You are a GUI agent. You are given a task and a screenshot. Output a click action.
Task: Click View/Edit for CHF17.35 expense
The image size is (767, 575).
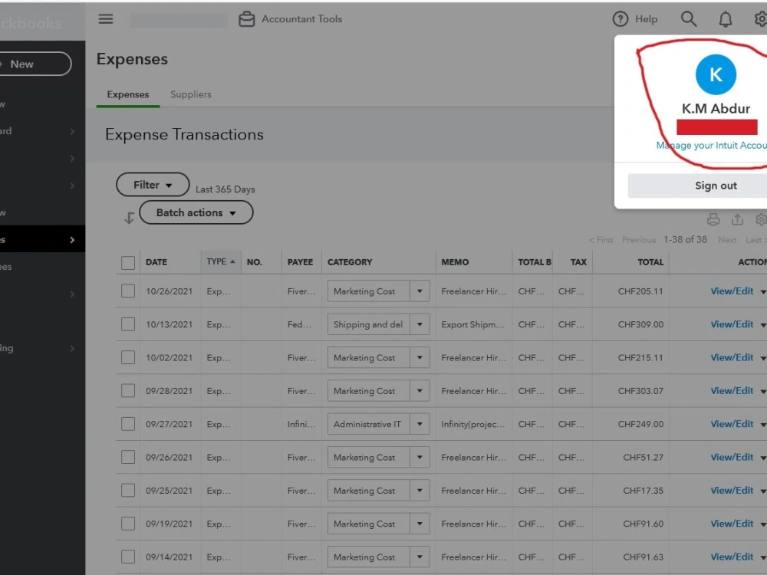point(732,491)
